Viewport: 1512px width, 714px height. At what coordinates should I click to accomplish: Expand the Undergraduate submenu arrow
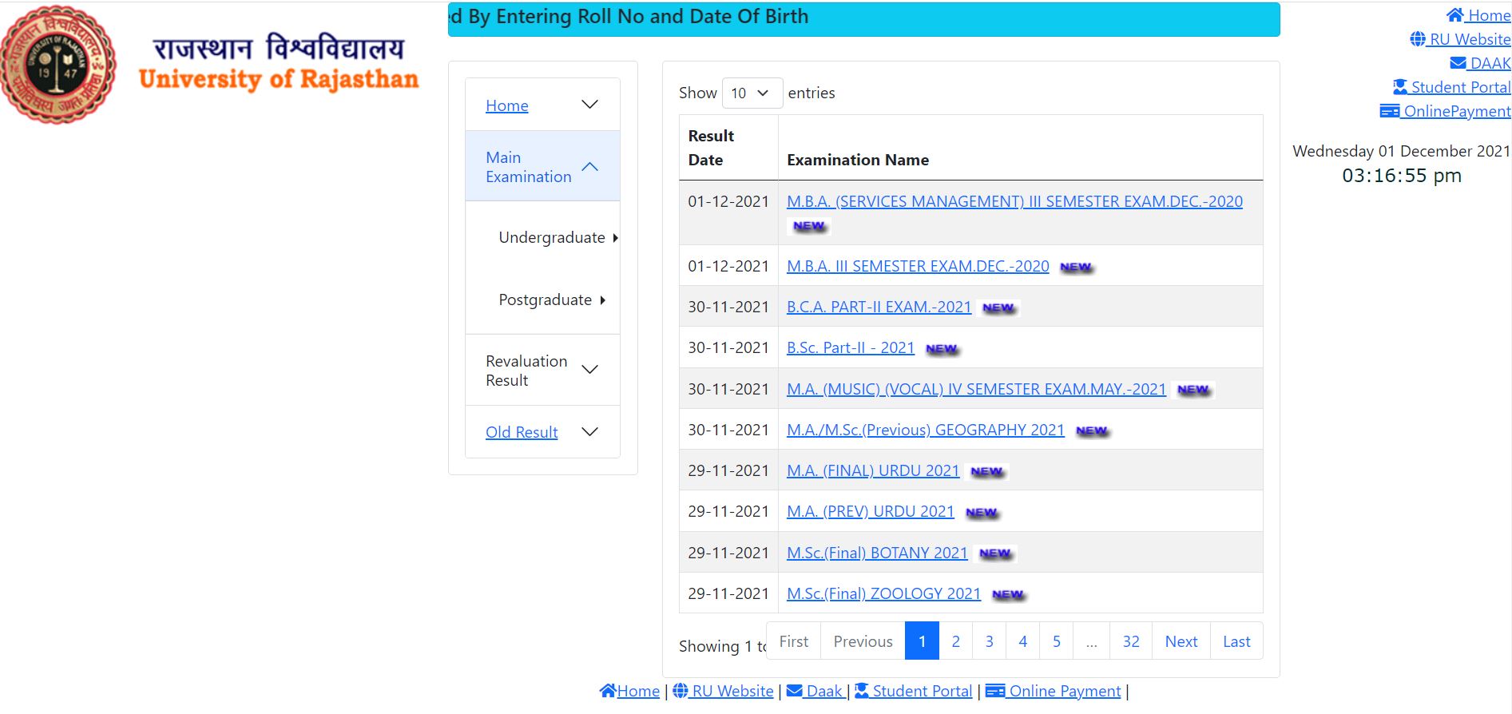pos(615,238)
